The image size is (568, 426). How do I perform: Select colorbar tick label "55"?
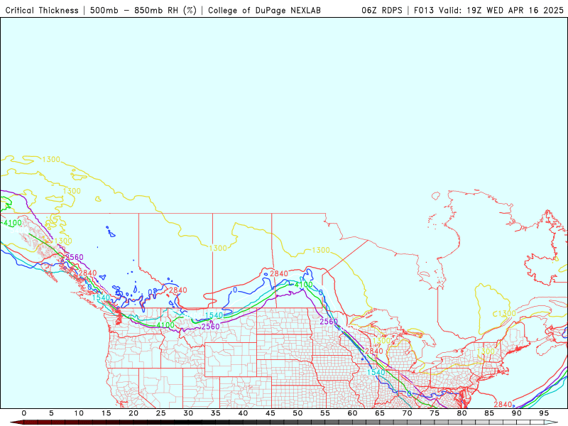coord(325,413)
